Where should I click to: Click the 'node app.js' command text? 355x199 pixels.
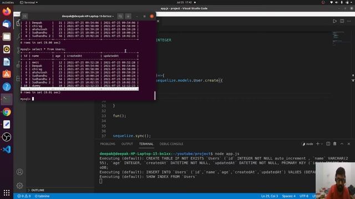coord(227,154)
